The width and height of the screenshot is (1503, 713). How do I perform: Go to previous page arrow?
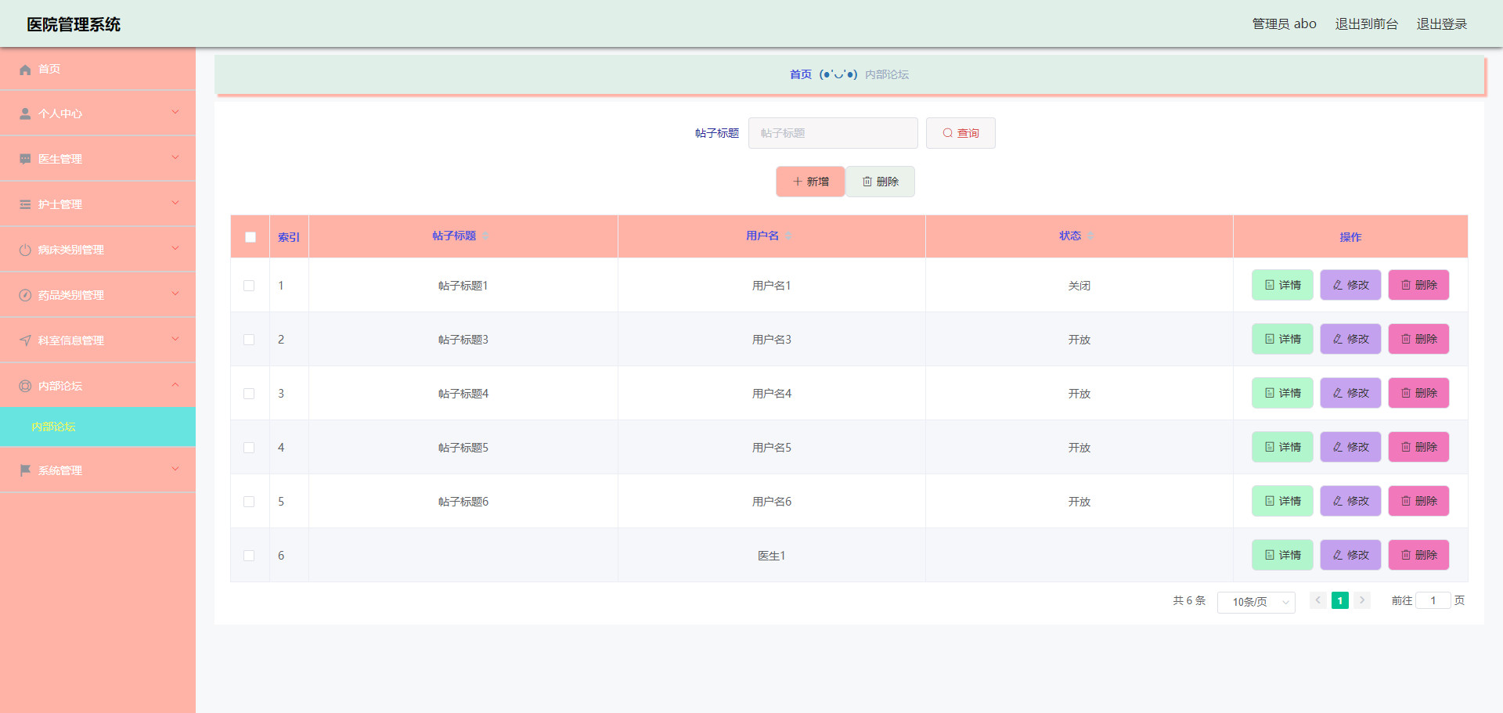click(x=1318, y=600)
